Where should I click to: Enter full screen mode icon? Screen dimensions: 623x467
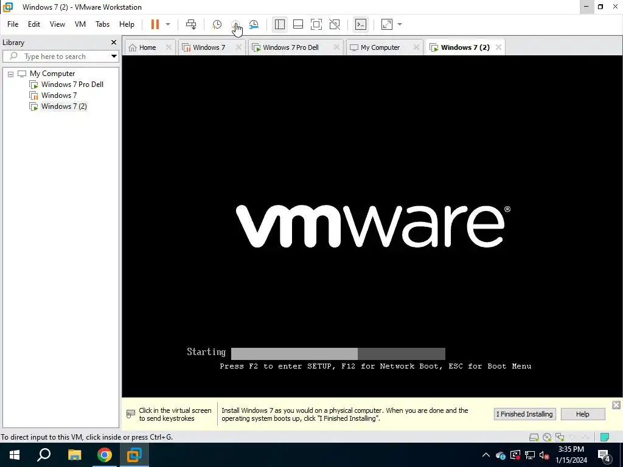pos(316,24)
